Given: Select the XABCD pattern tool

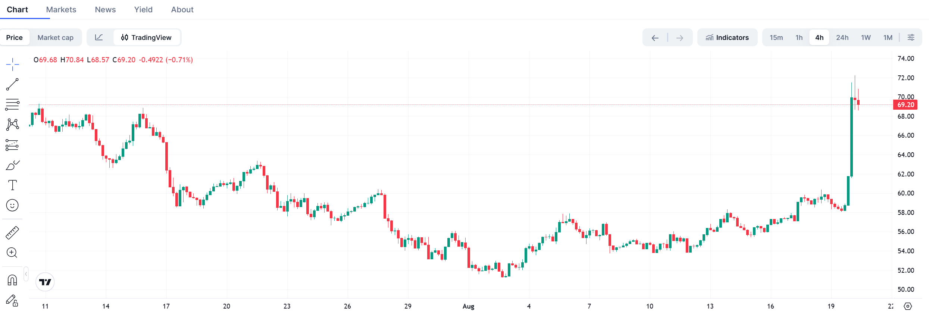Looking at the screenshot, I should [12, 125].
